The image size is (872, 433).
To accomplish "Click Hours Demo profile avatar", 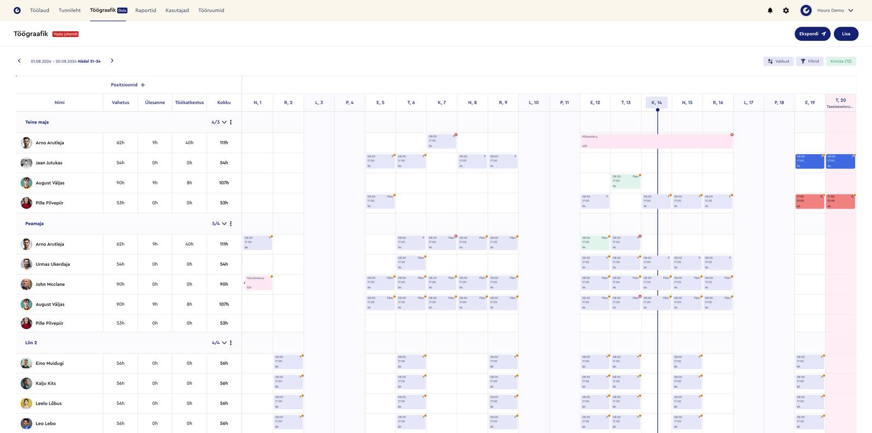I will (x=806, y=10).
